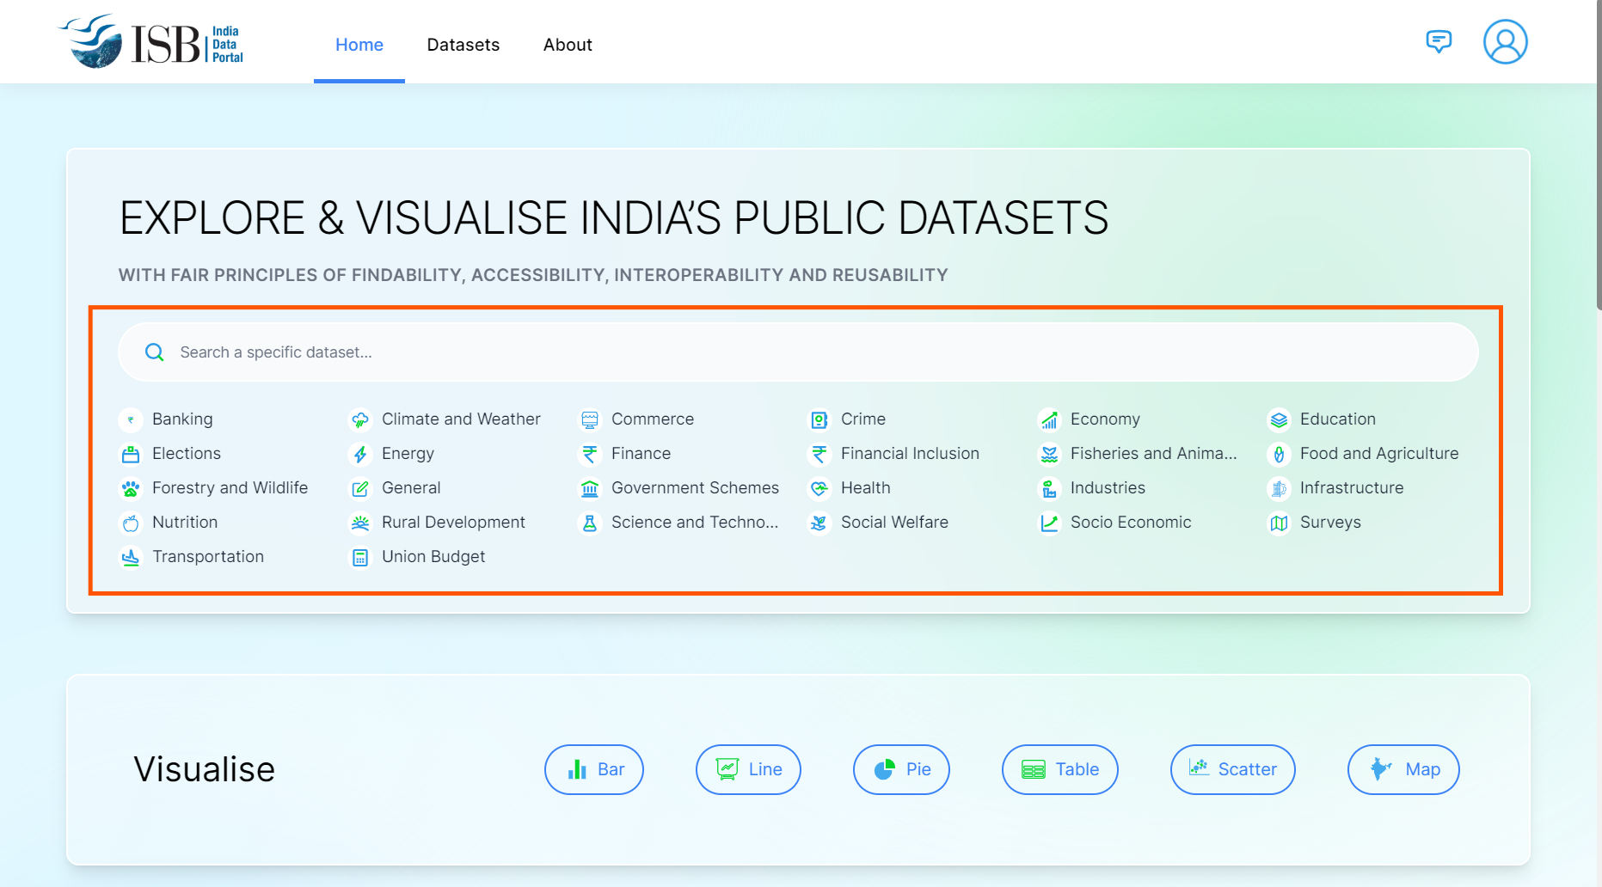Image resolution: width=1602 pixels, height=887 pixels.
Task: Click the Health heart icon
Action: coord(819,488)
